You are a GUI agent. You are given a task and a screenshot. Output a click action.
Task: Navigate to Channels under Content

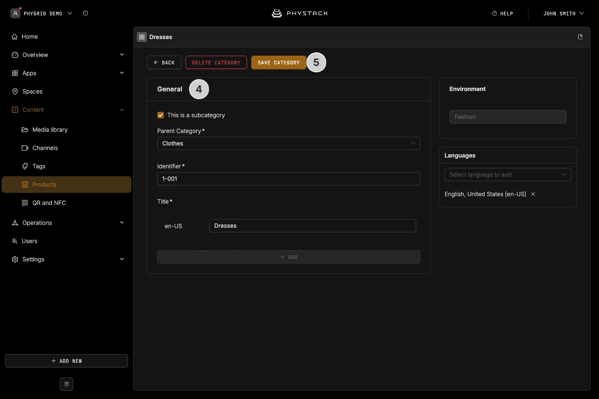67,148
